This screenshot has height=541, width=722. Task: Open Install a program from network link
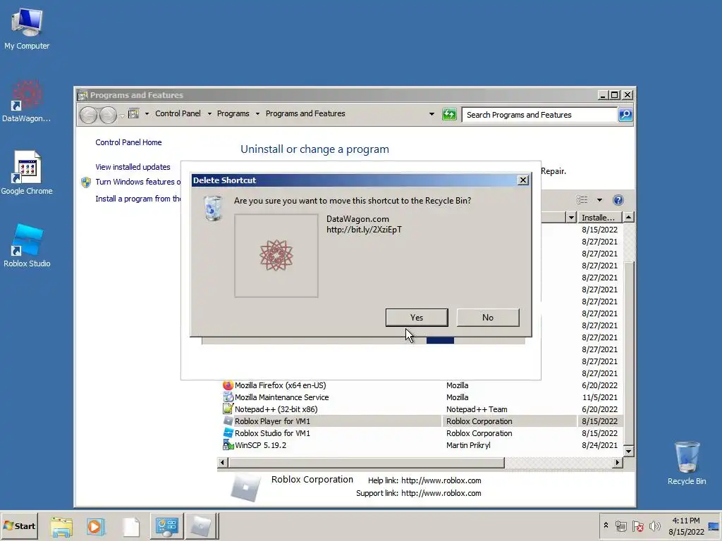[137, 199]
